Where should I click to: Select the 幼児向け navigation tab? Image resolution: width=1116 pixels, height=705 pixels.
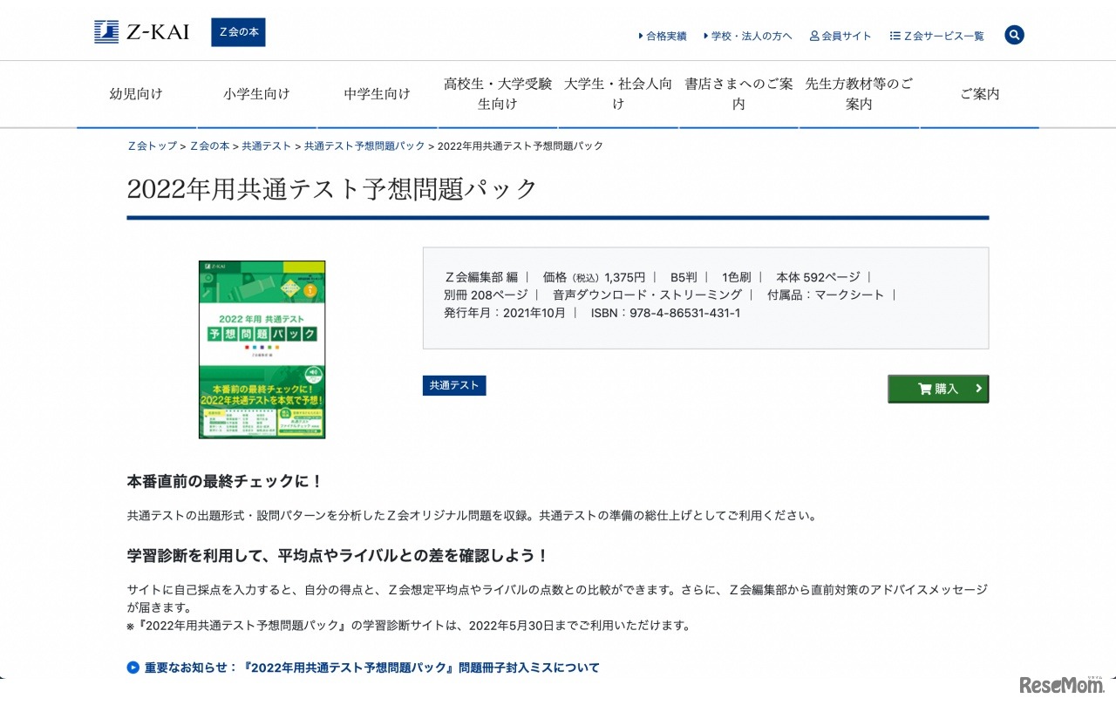pos(136,94)
